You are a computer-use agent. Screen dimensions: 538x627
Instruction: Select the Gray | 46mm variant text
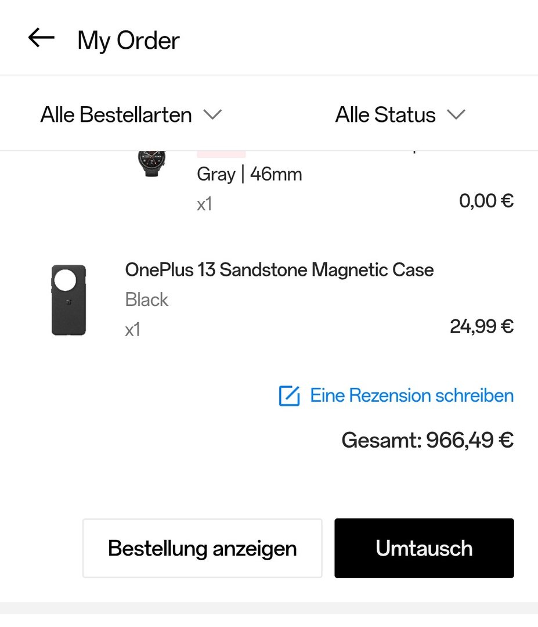click(x=250, y=174)
